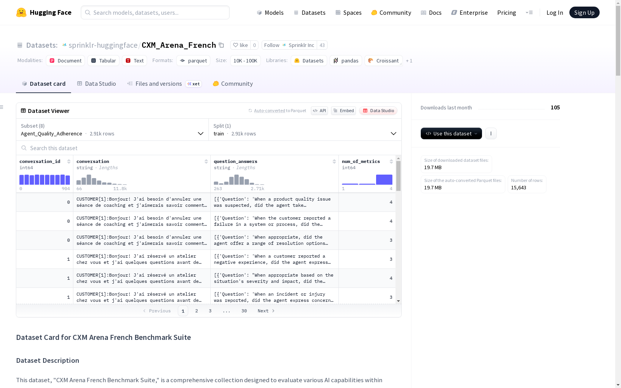This screenshot has height=388, width=621.
Task: Switch to the Data Studio tab
Action: click(97, 84)
